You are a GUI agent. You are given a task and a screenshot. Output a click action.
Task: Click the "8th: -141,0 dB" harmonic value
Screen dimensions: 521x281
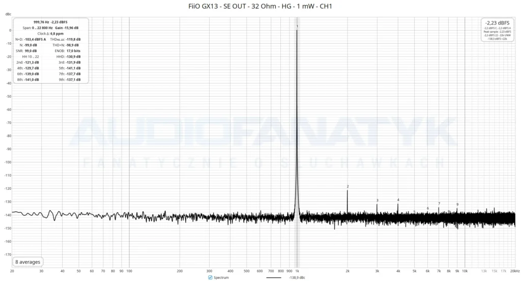point(28,79)
